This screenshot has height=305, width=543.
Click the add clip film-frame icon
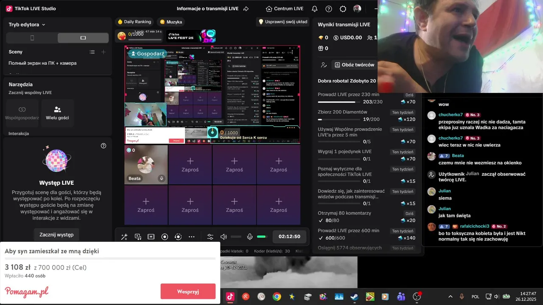[151, 237]
